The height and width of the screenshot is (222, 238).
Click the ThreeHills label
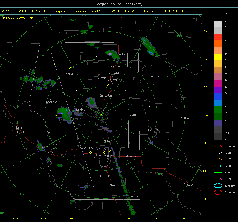click(x=133, y=115)
